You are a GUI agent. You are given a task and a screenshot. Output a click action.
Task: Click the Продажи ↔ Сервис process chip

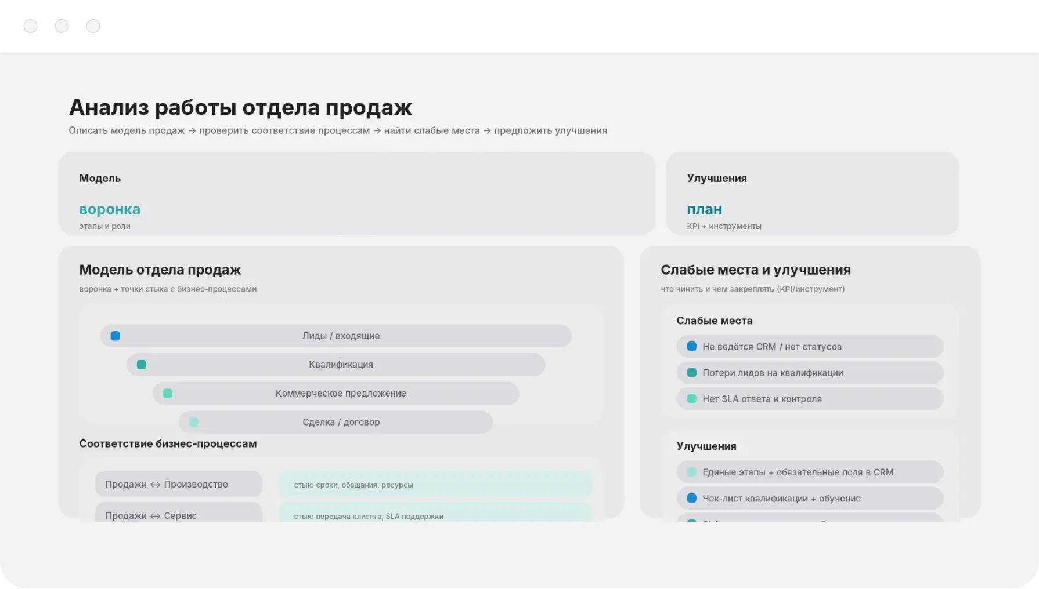(178, 514)
